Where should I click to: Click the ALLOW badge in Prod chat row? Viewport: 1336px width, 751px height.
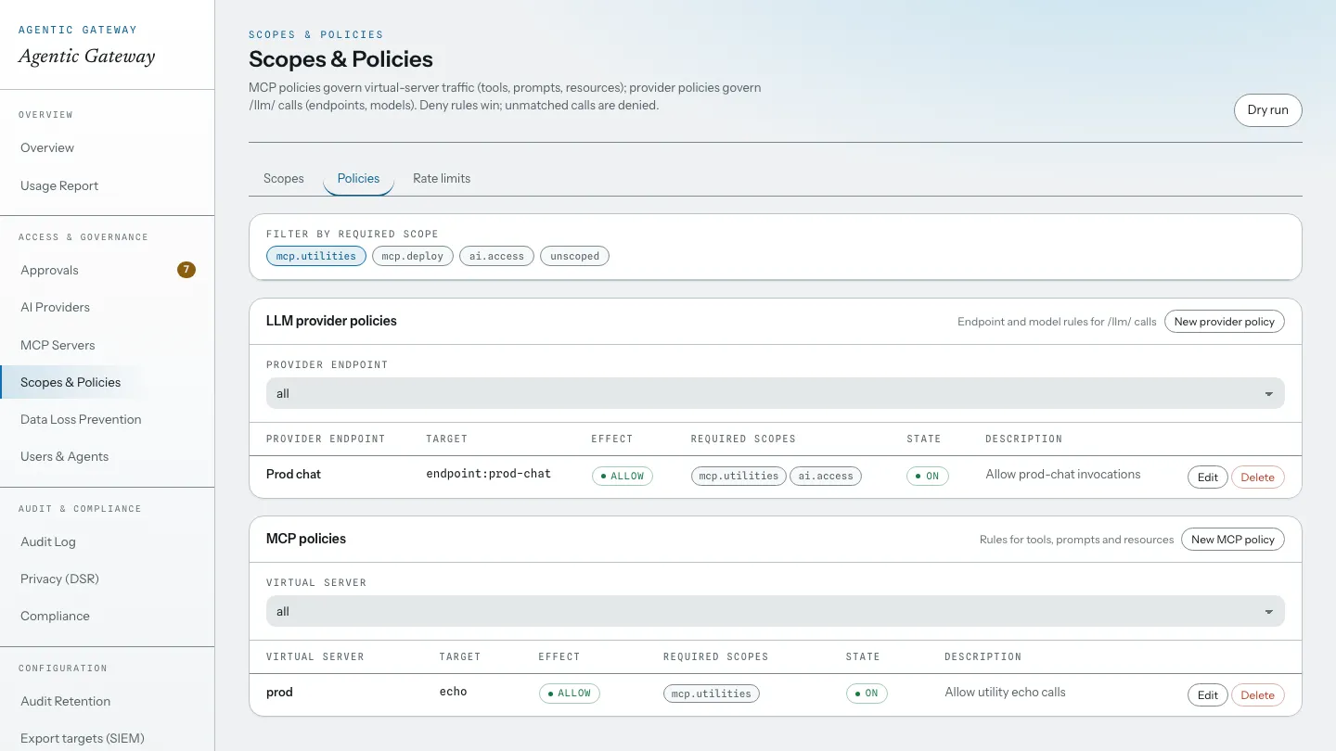(623, 476)
